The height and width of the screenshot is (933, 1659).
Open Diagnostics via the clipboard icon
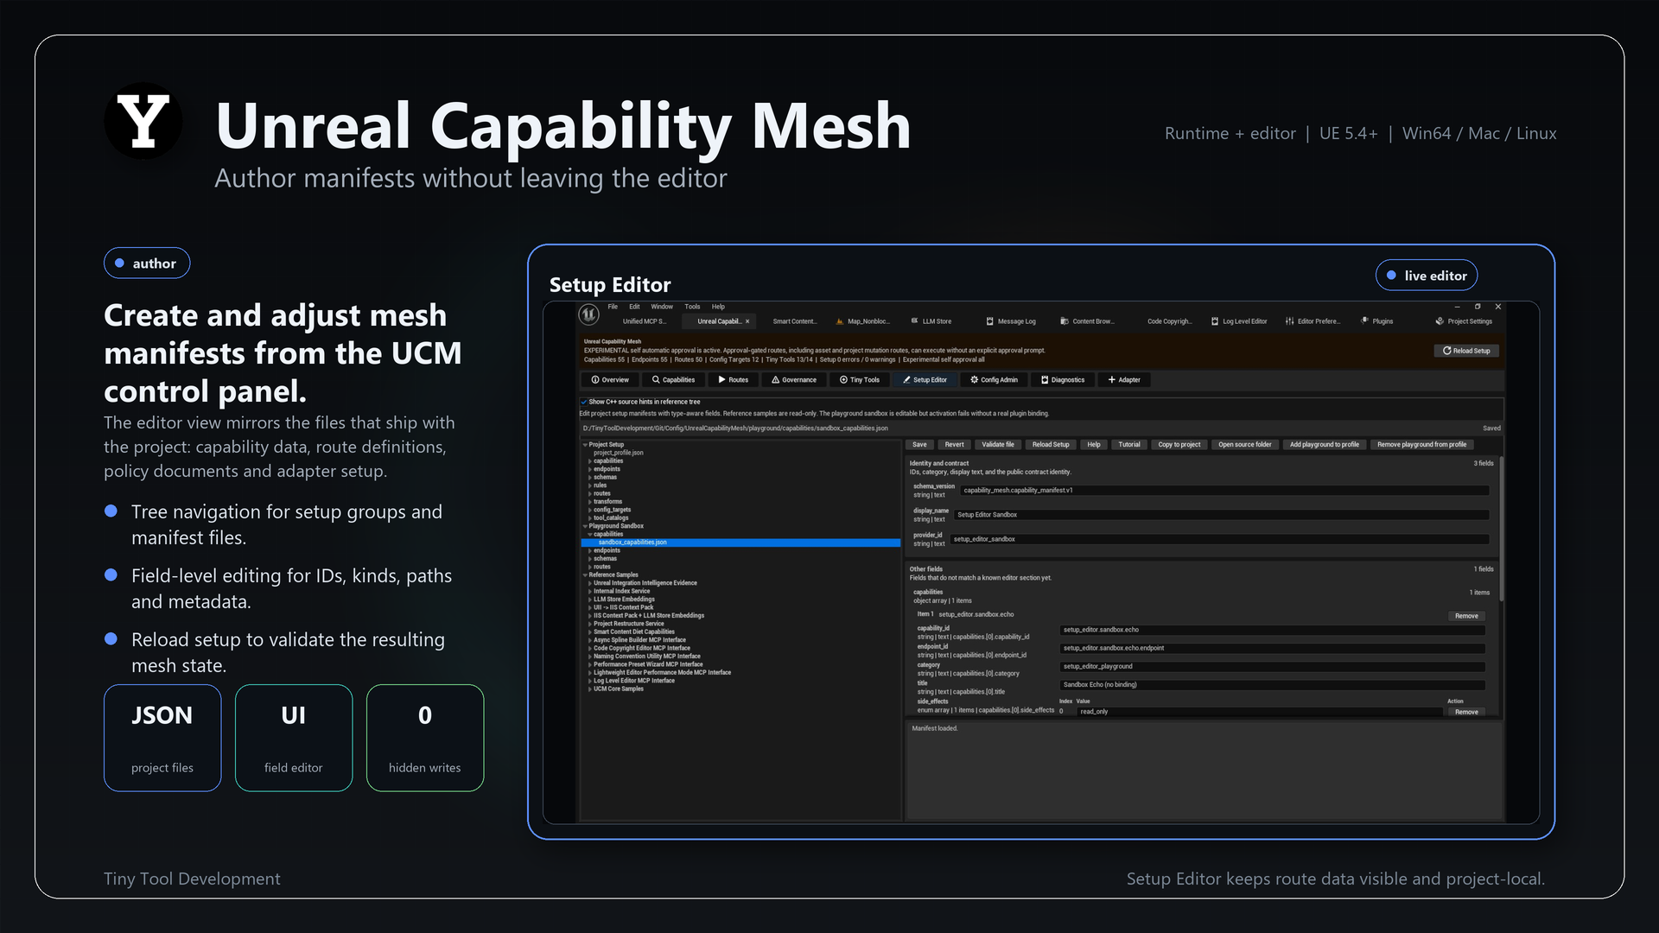pos(1045,380)
